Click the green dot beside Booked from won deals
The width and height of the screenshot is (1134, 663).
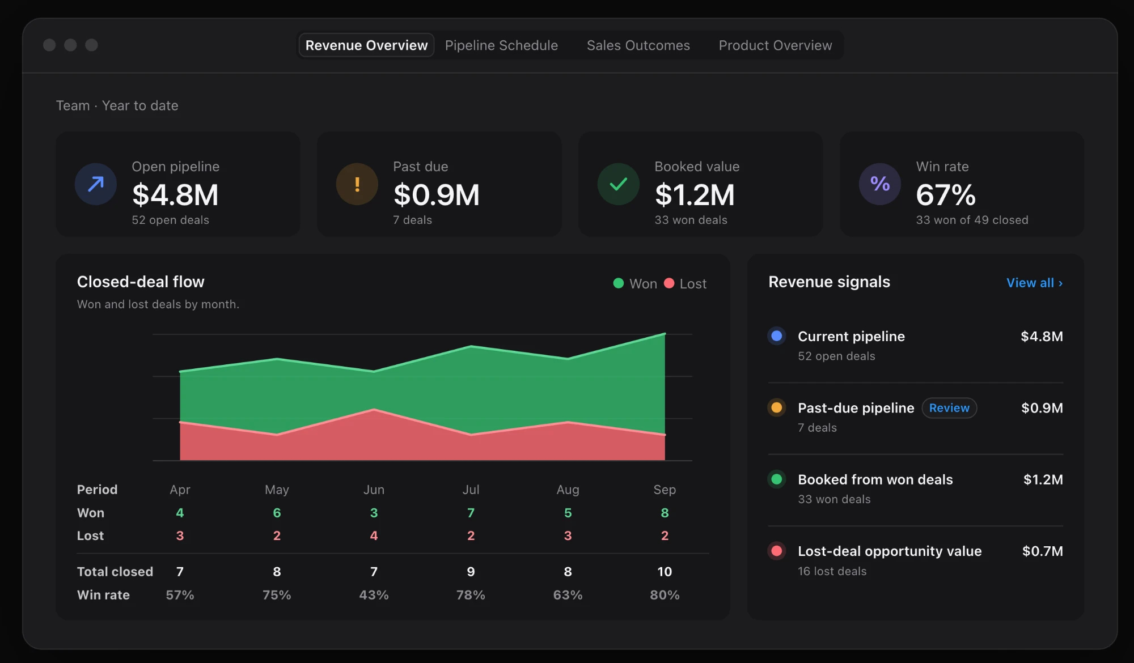coord(777,479)
